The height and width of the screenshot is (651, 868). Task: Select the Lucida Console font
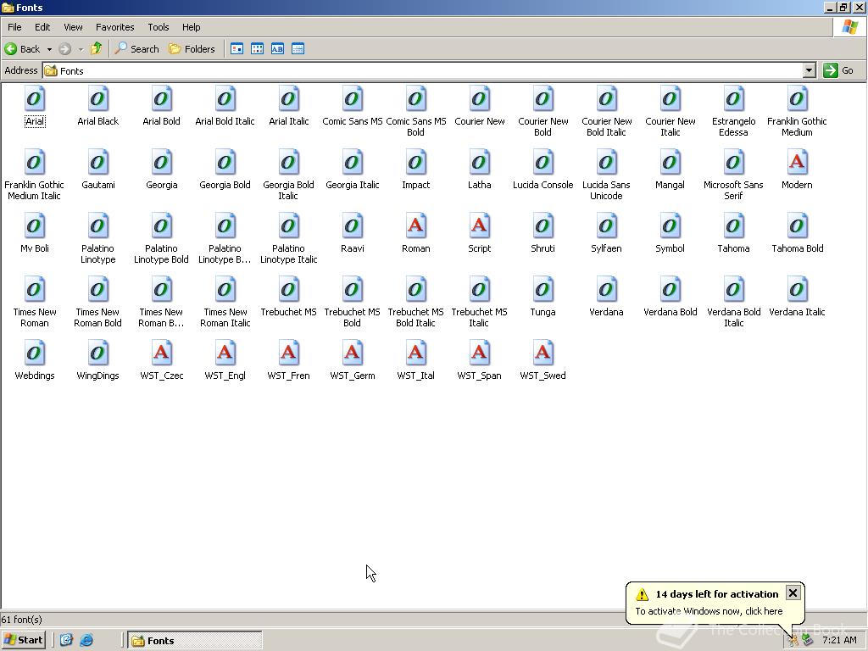pyautogui.click(x=543, y=170)
